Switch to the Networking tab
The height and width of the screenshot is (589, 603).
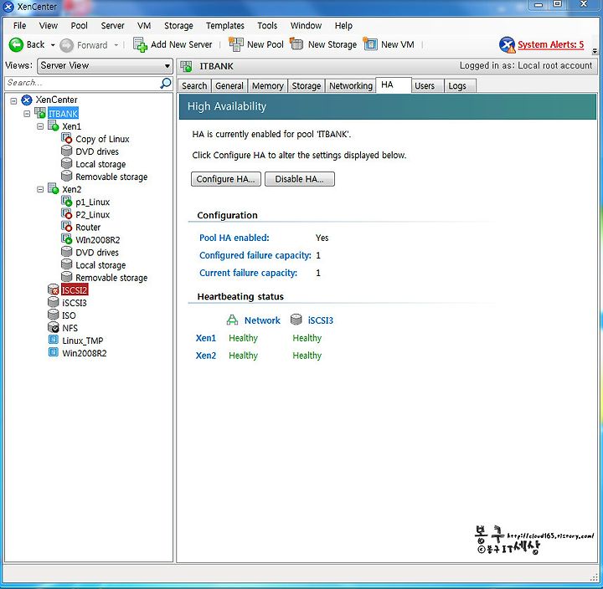[x=351, y=85]
